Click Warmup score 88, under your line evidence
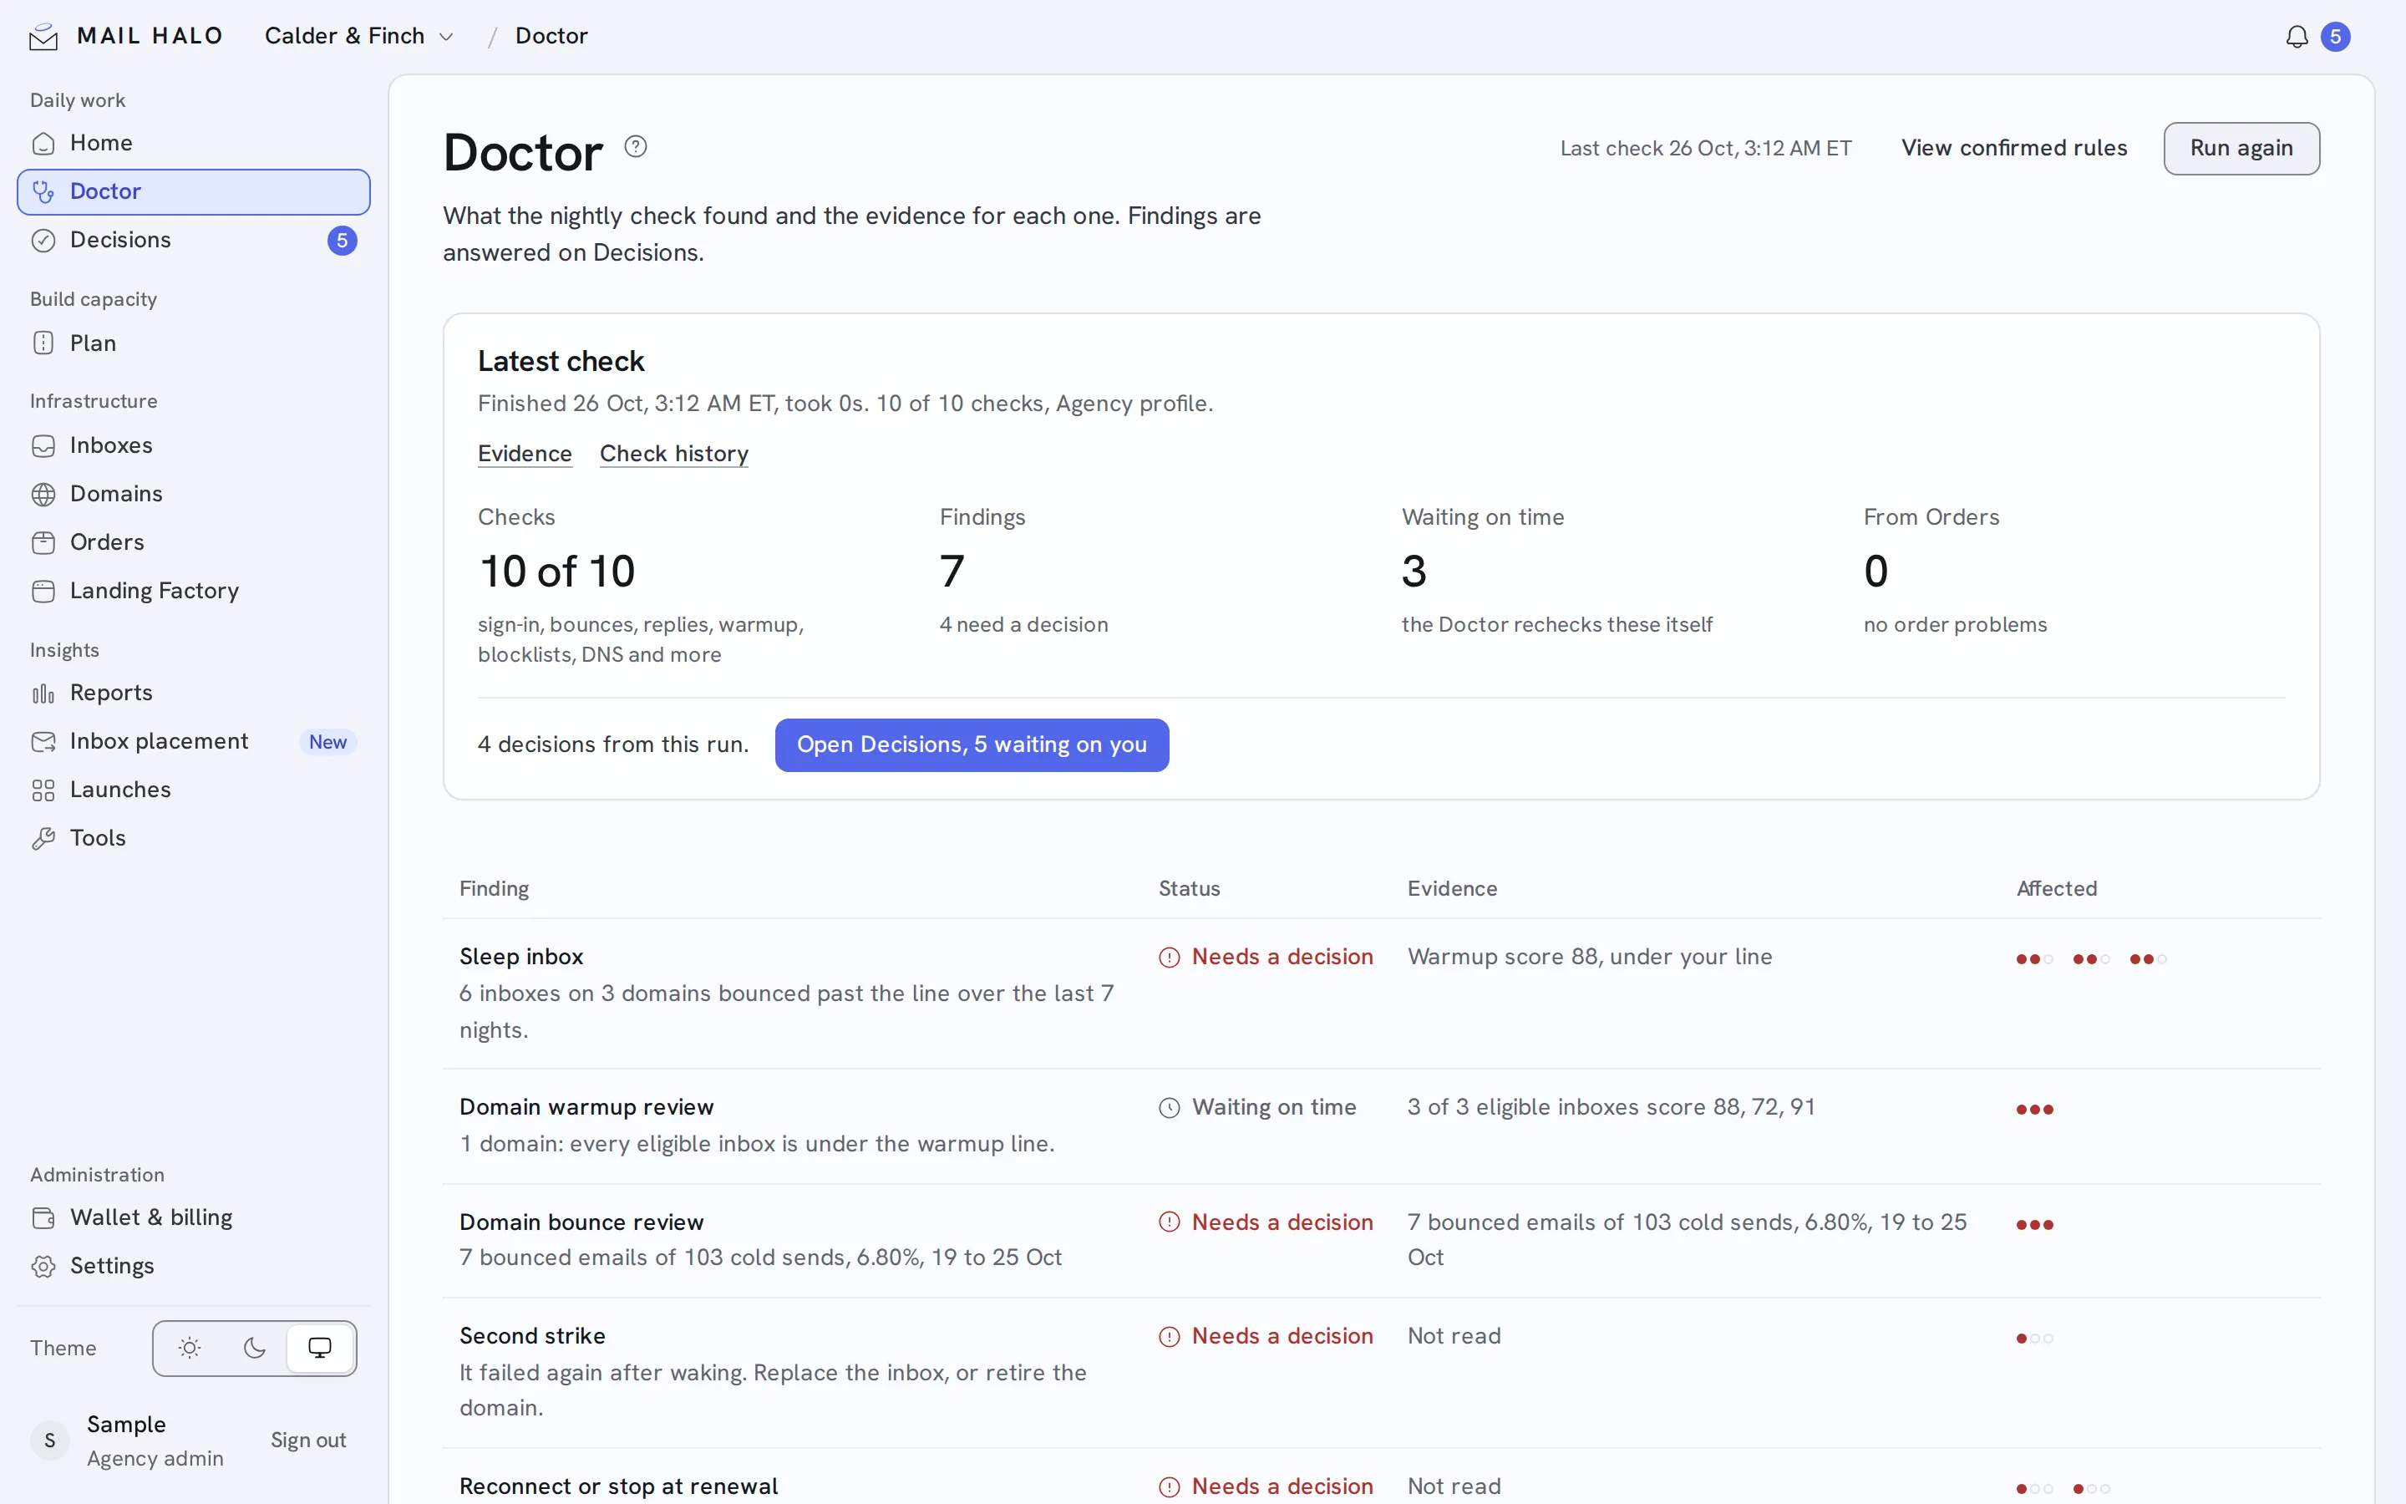2406x1504 pixels. (1590, 957)
